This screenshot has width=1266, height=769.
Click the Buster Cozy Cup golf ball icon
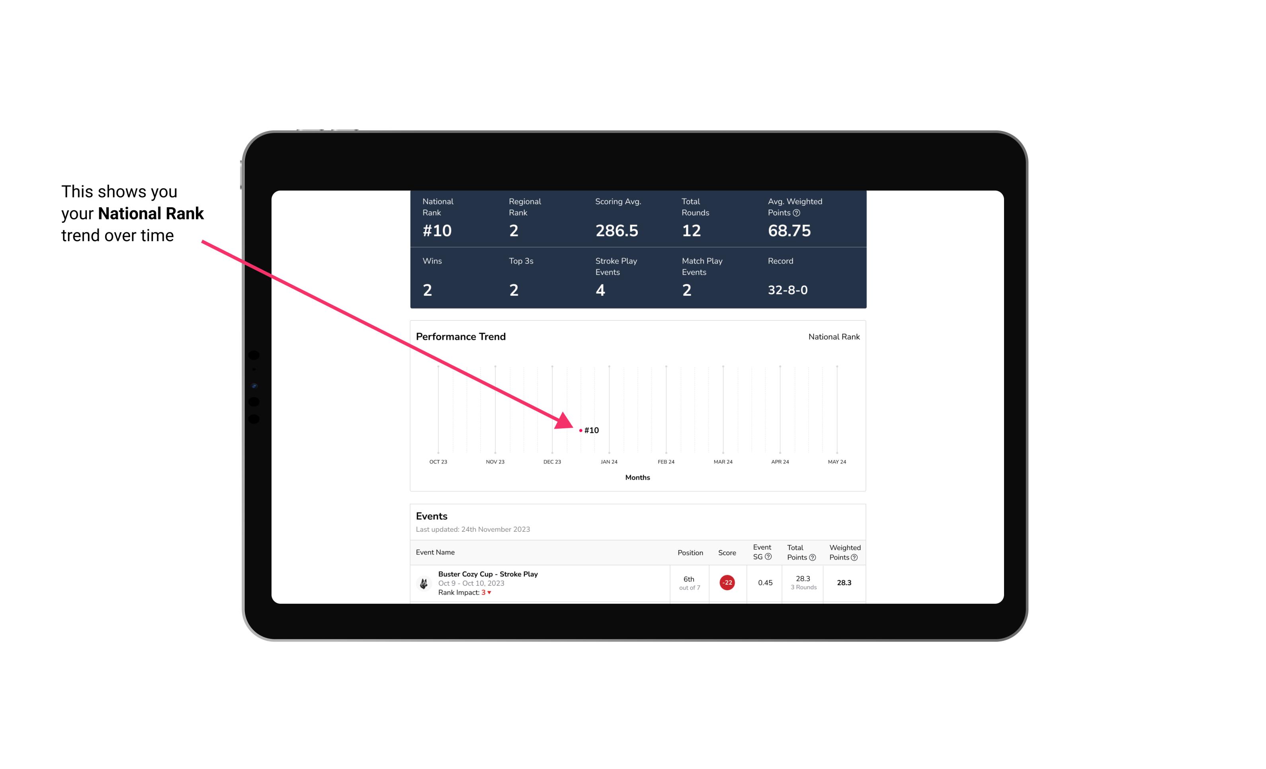[422, 582]
